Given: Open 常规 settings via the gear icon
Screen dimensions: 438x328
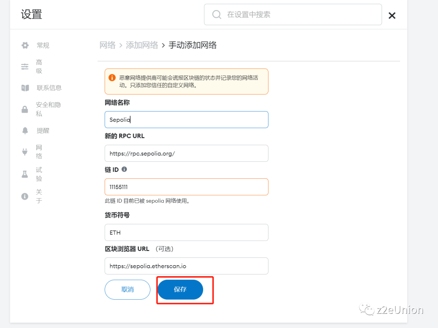Looking at the screenshot, I should coord(26,45).
